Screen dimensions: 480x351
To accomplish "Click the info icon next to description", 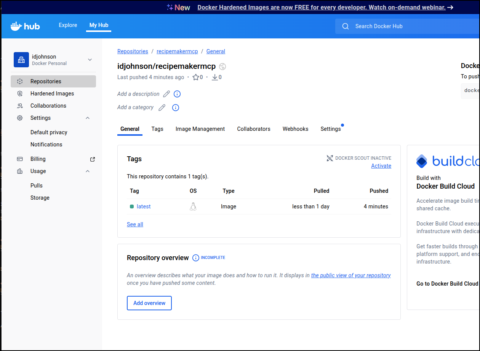I will (177, 94).
